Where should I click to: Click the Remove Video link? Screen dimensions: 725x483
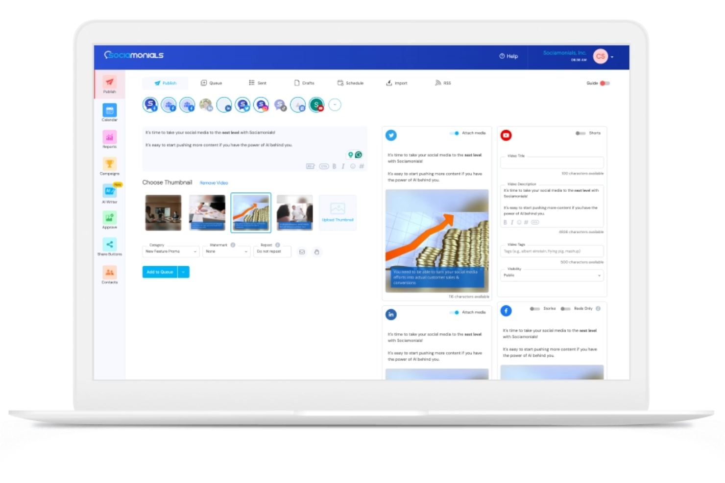(214, 183)
